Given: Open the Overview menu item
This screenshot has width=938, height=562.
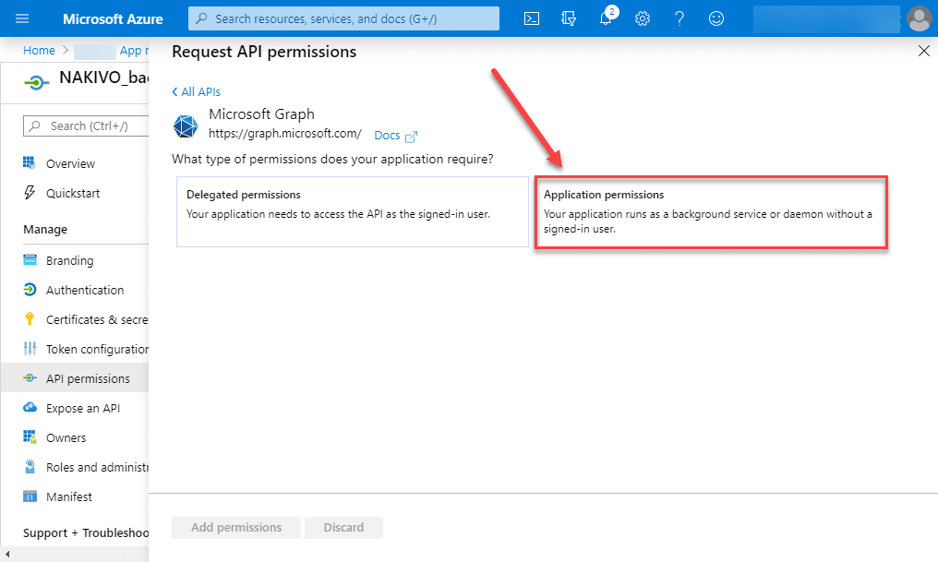Looking at the screenshot, I should tap(70, 163).
